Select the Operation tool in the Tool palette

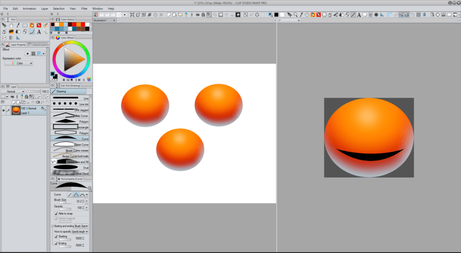4,25
